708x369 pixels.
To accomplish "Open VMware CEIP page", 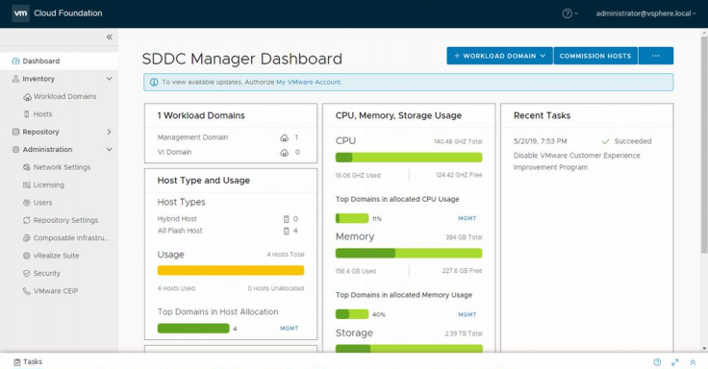I will pyautogui.click(x=56, y=291).
